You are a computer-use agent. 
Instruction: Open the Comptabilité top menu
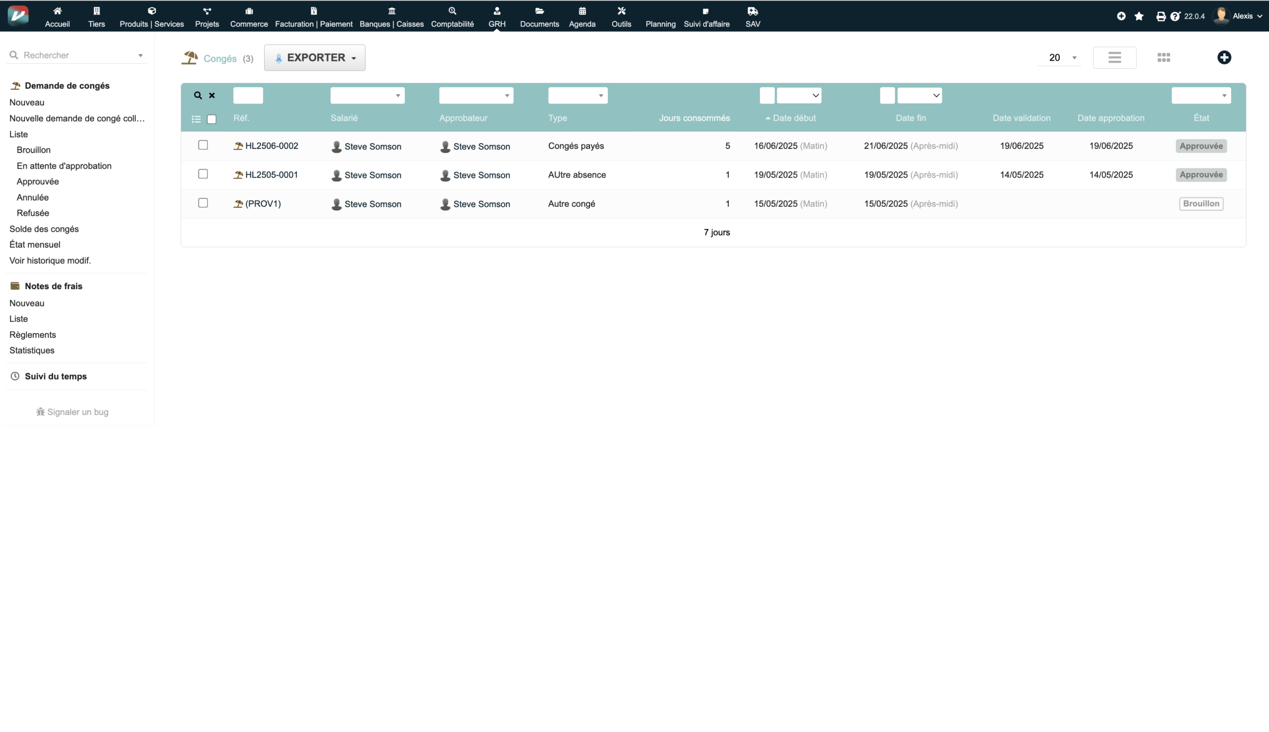[452, 16]
